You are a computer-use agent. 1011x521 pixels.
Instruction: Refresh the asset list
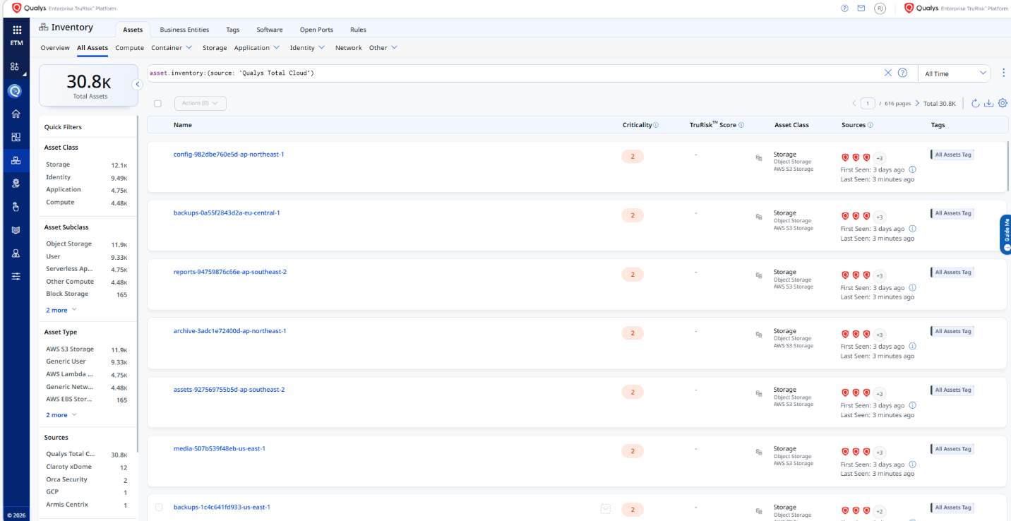click(976, 103)
